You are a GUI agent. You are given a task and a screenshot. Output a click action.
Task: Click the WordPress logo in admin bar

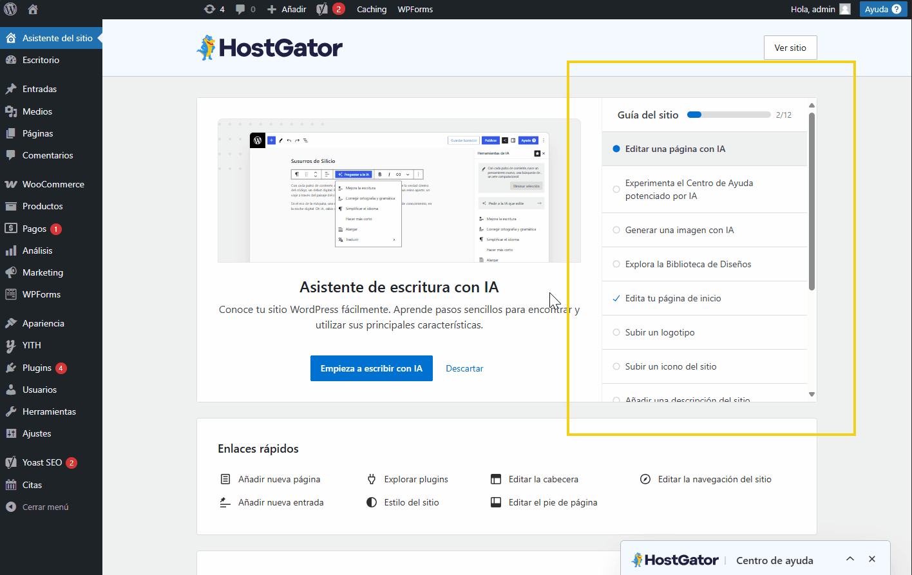11,9
